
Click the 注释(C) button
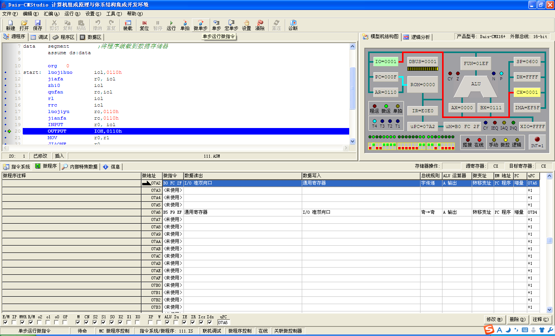coord(540,319)
